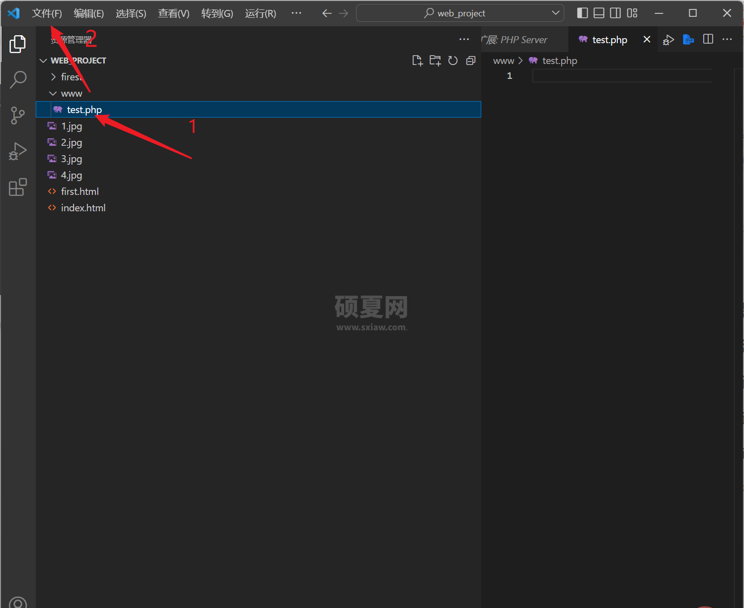Collapse all folders in explorer
744x608 pixels.
pos(471,61)
